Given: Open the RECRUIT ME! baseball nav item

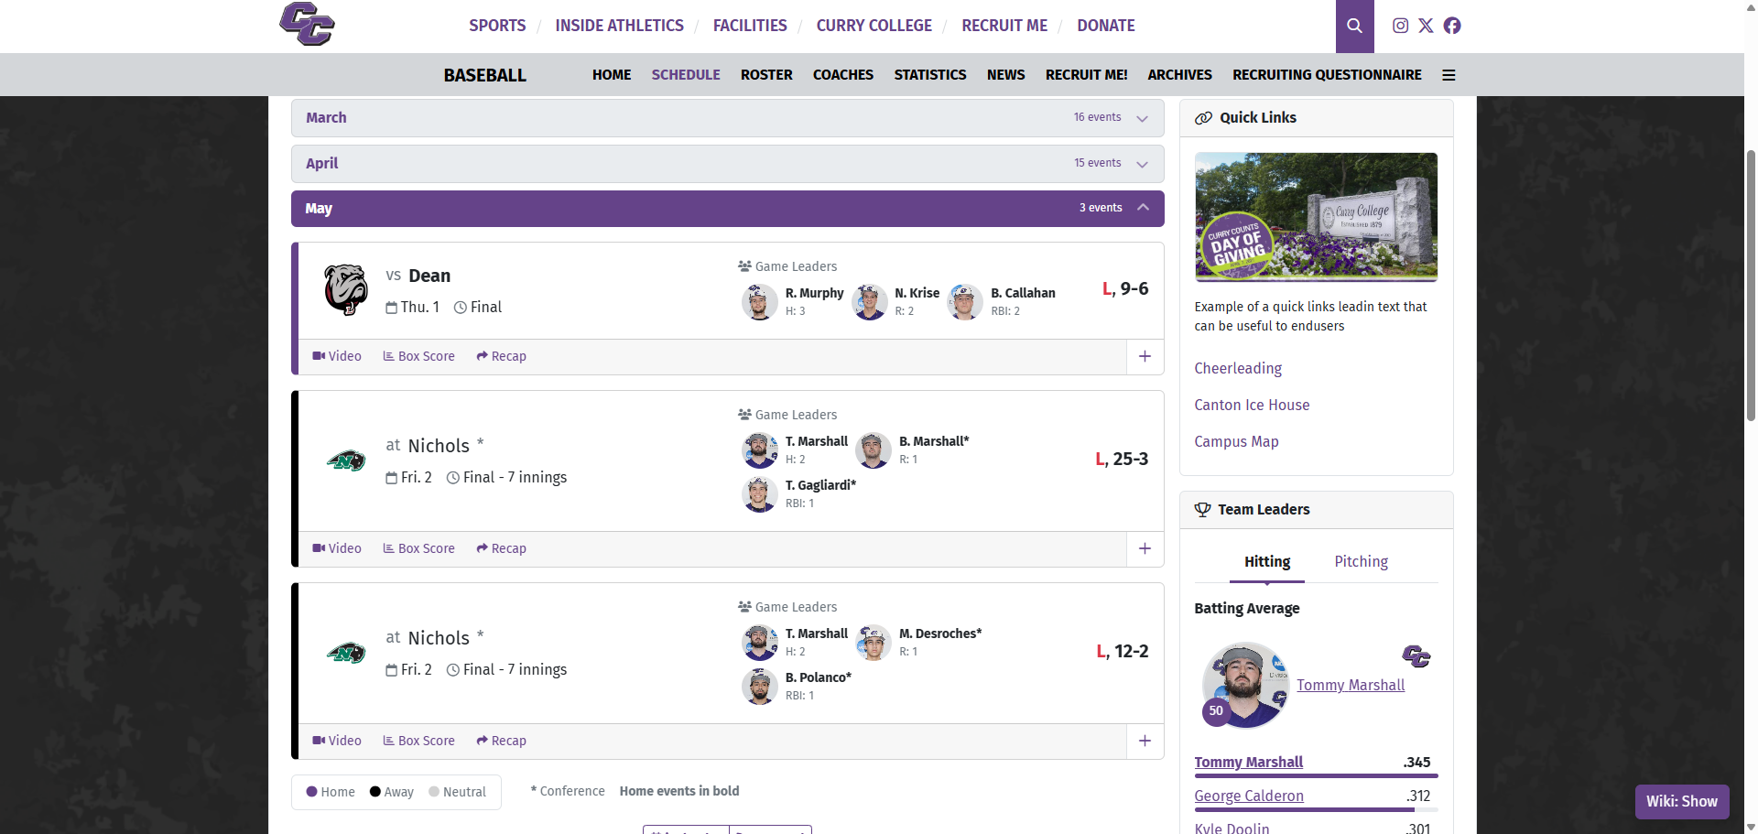Looking at the screenshot, I should point(1086,75).
